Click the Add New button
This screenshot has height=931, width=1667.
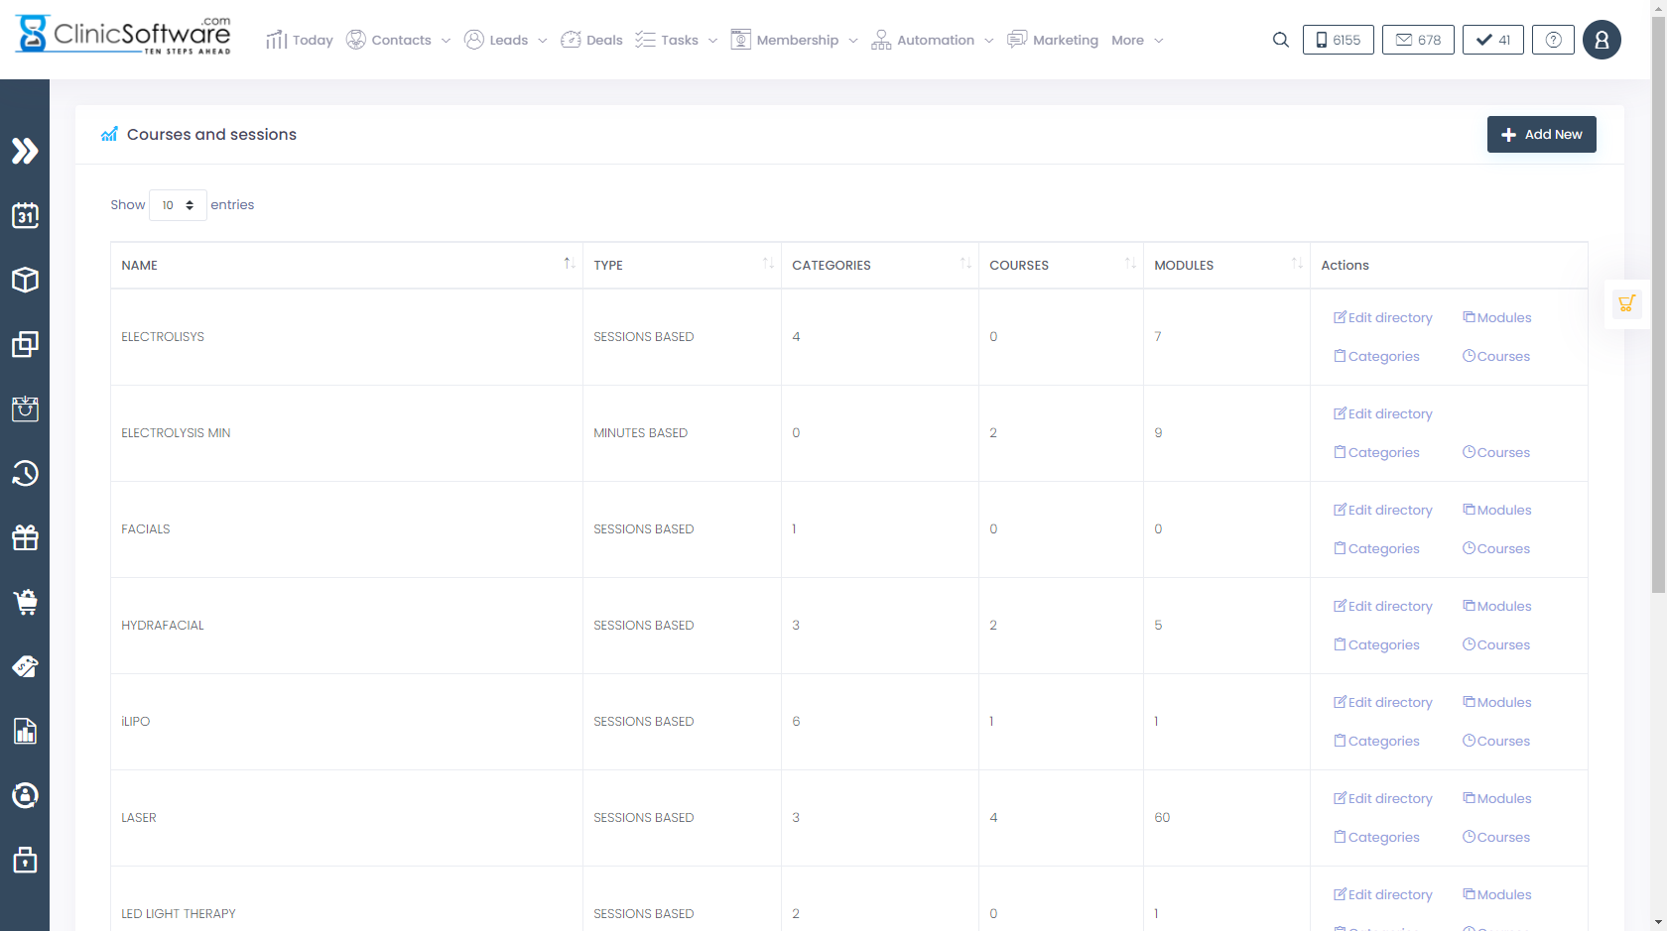(x=1541, y=135)
